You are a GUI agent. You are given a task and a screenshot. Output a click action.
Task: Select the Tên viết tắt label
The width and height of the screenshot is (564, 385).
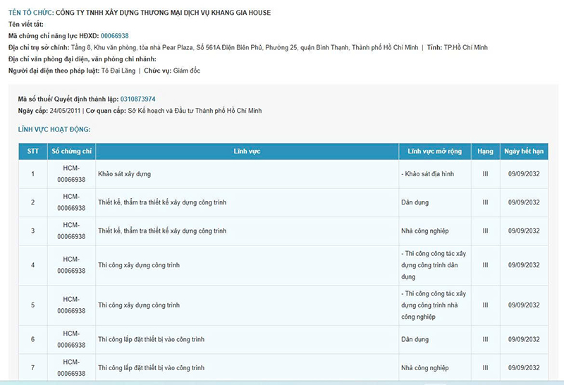coord(26,24)
